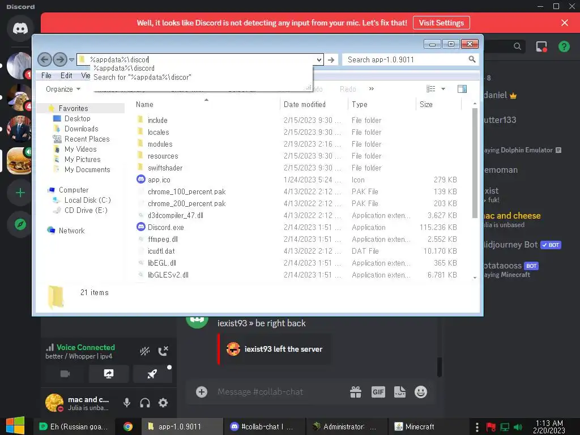580x435 pixels.
Task: Toggle the Explorer preview pane button
Action: tap(462, 89)
